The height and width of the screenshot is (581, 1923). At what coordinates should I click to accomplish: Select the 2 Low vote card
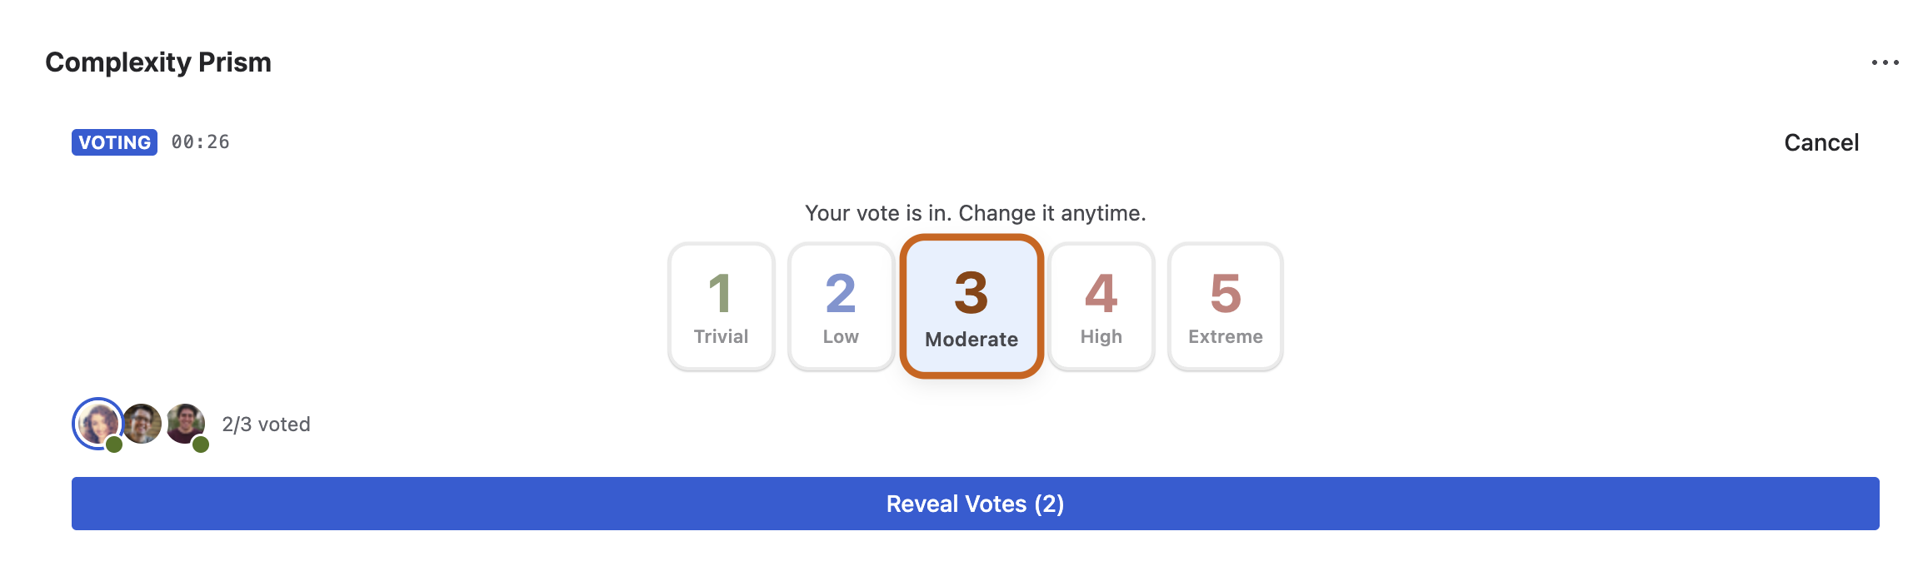(841, 306)
